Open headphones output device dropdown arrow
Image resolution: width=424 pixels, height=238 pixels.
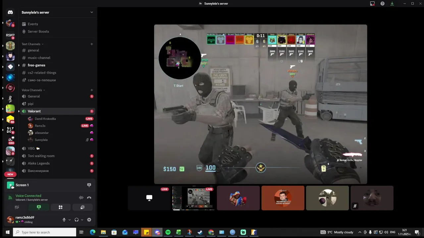tap(82, 220)
